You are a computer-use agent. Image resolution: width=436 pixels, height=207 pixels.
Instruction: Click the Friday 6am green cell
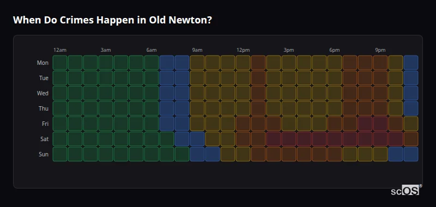(152, 124)
